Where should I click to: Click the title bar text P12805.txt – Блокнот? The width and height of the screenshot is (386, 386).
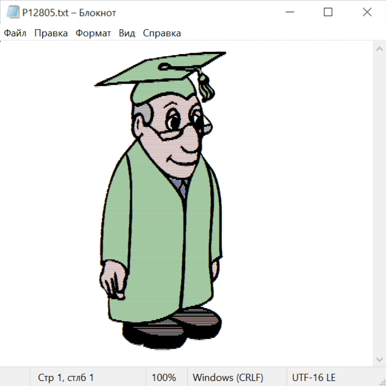pyautogui.click(x=69, y=13)
